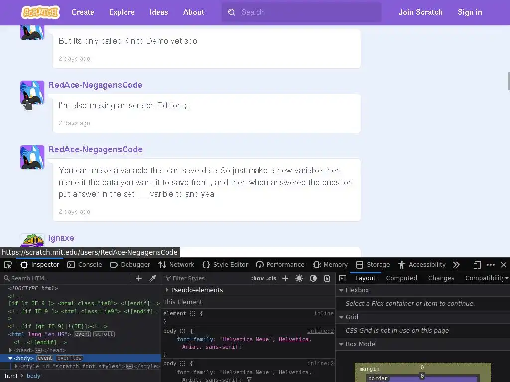Show more devtools tabs with the chevron

(x=456, y=265)
